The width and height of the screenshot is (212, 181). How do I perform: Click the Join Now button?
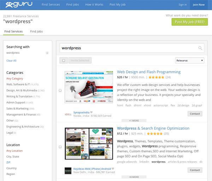click(x=199, y=5)
